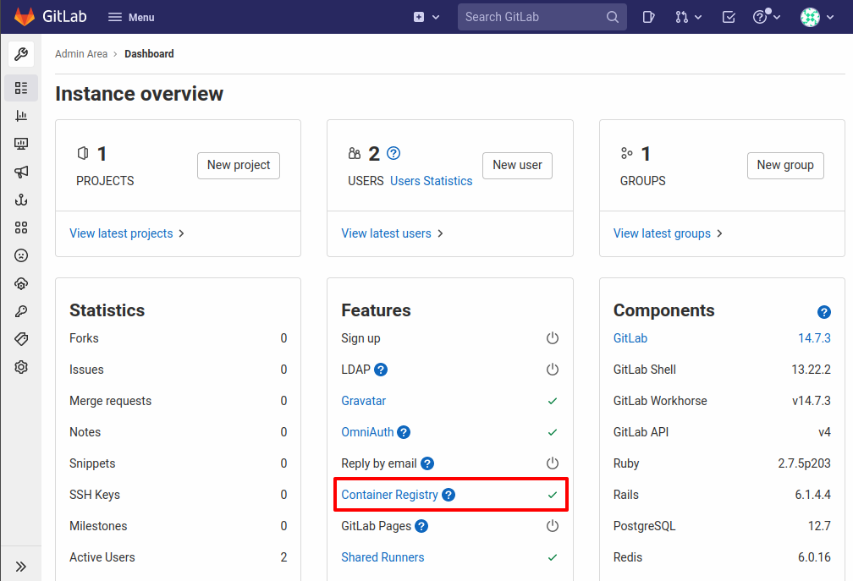Toggle the LDAP power switch
This screenshot has width=853, height=581.
pos(553,369)
